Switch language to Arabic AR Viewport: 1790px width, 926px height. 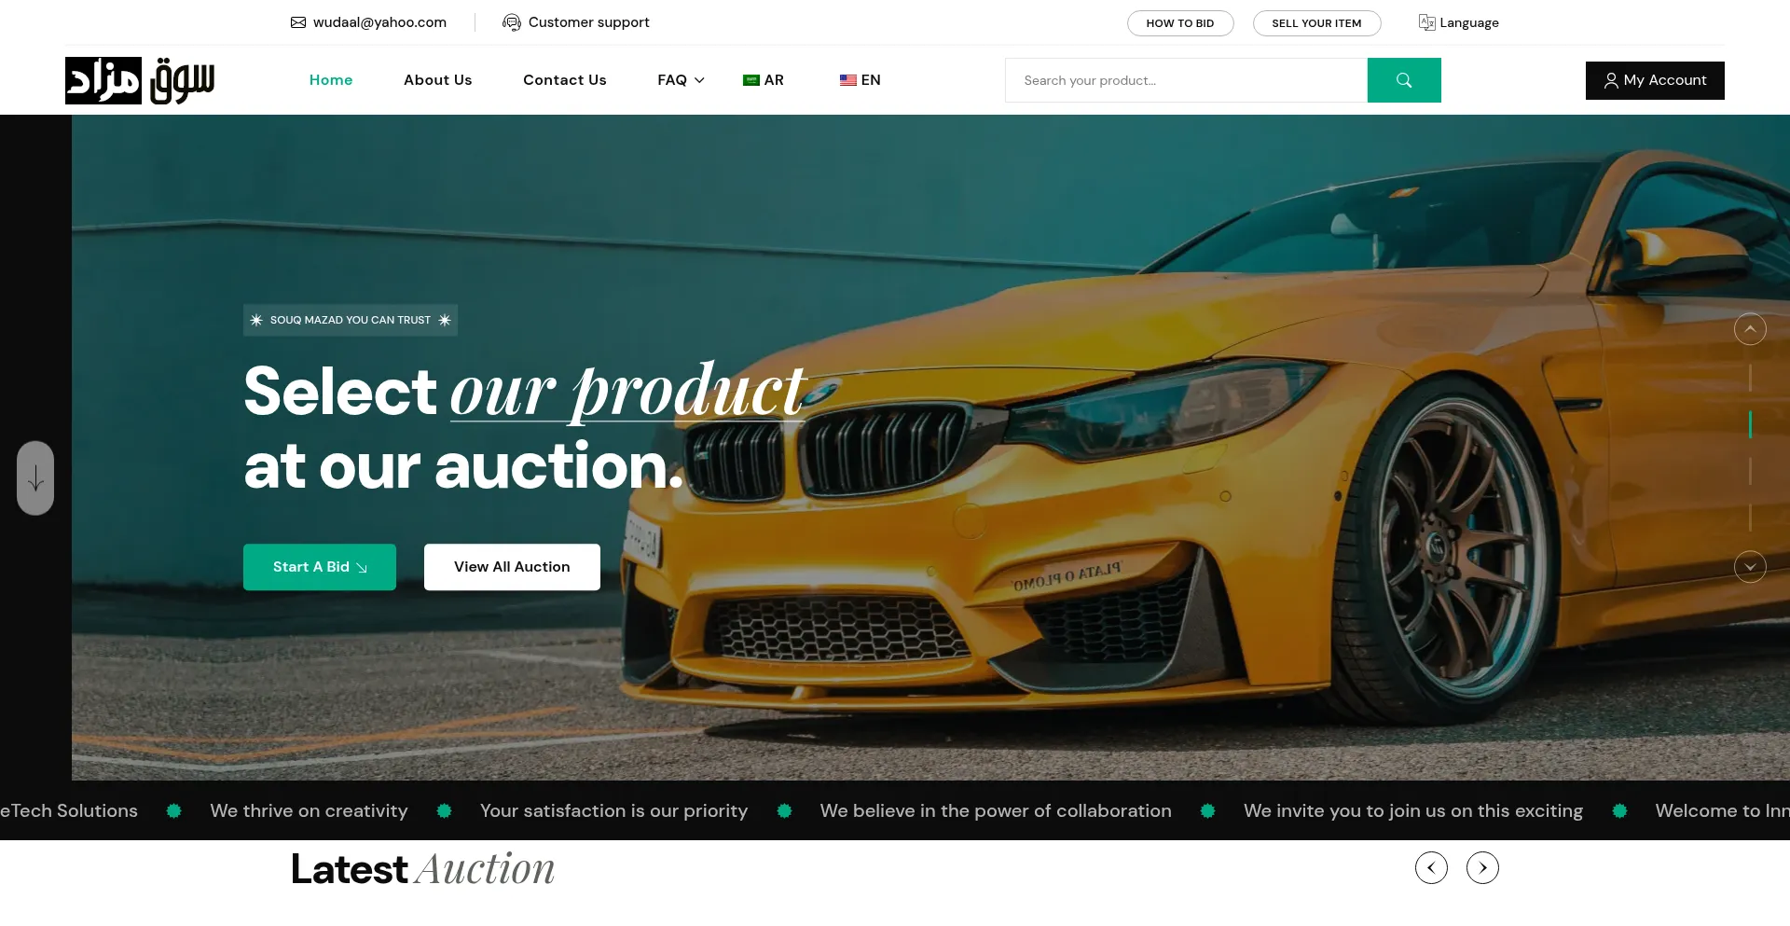[764, 80]
